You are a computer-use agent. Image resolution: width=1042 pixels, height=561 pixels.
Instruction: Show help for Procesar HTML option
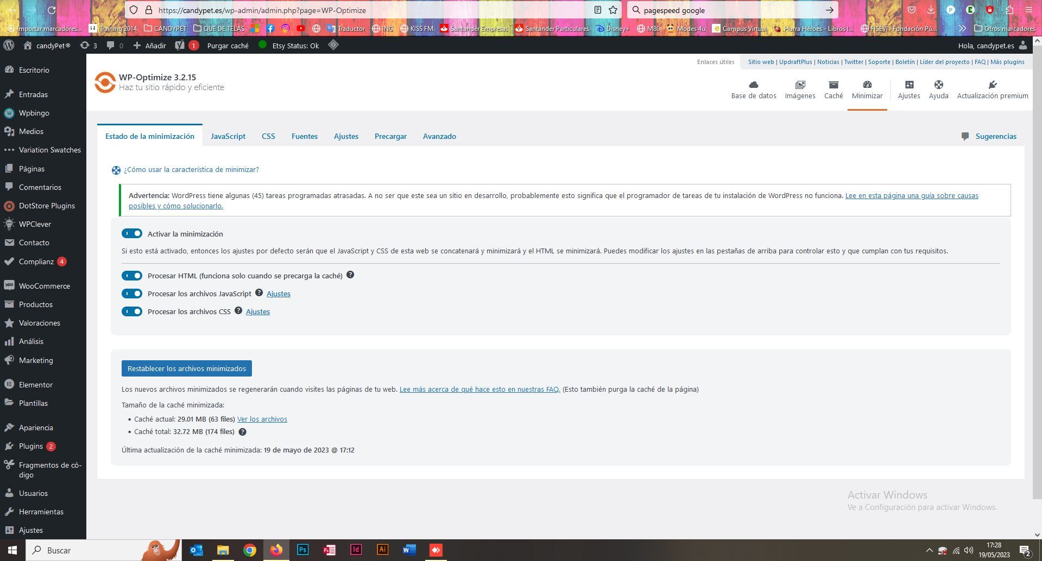[x=350, y=275]
